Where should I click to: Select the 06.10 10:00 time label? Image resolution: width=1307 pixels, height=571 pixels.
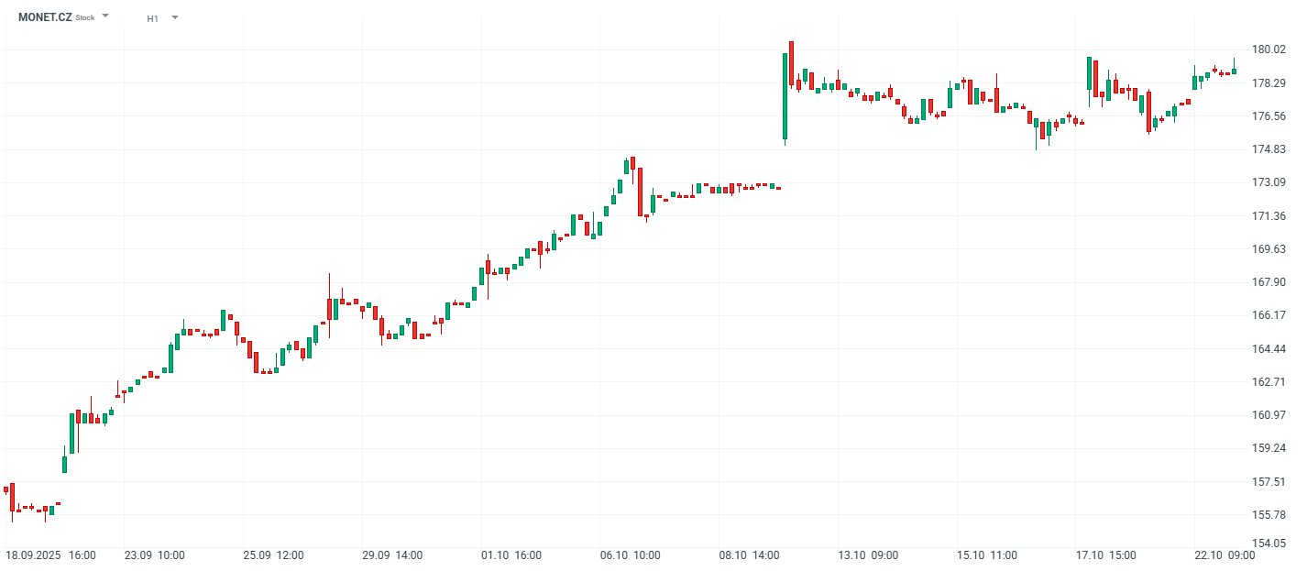click(631, 555)
